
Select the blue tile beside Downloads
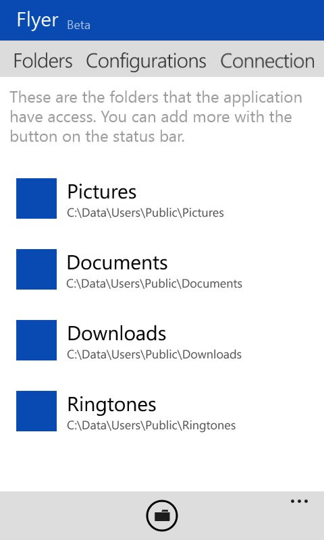[36, 340]
